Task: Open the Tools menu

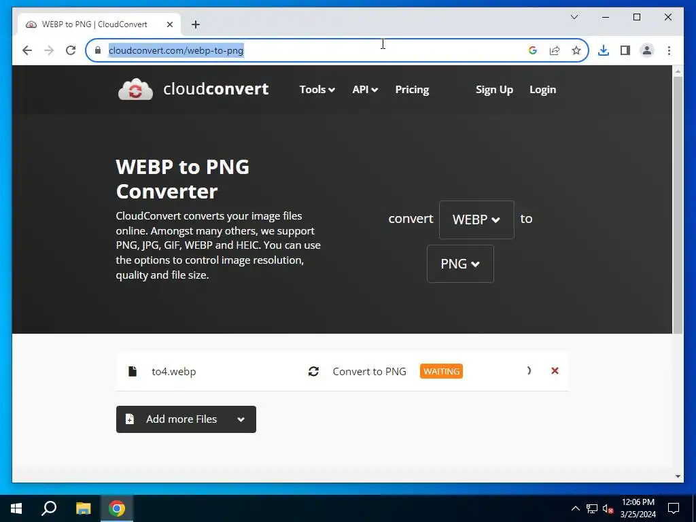Action: pyautogui.click(x=317, y=90)
